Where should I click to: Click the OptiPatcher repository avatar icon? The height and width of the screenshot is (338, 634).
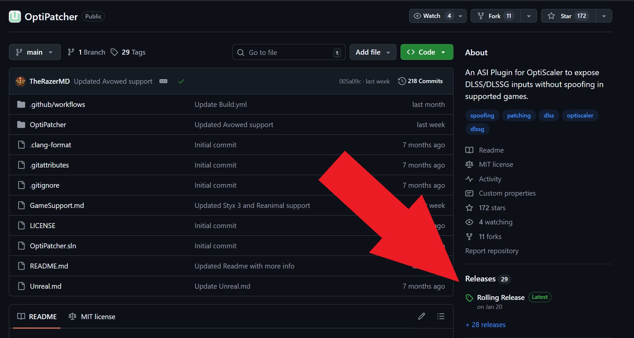(15, 17)
